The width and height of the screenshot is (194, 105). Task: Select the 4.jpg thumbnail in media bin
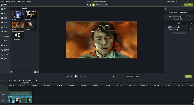click(x=31, y=26)
